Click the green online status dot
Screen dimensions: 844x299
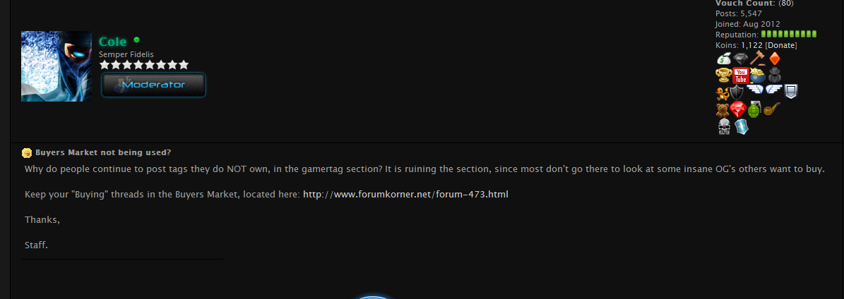click(x=137, y=39)
